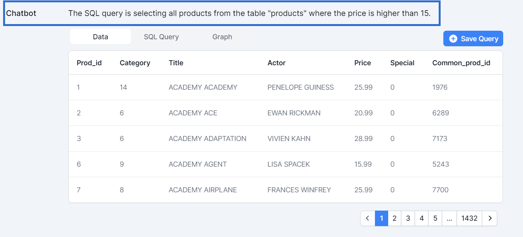Go to page 5 of results

click(435, 218)
